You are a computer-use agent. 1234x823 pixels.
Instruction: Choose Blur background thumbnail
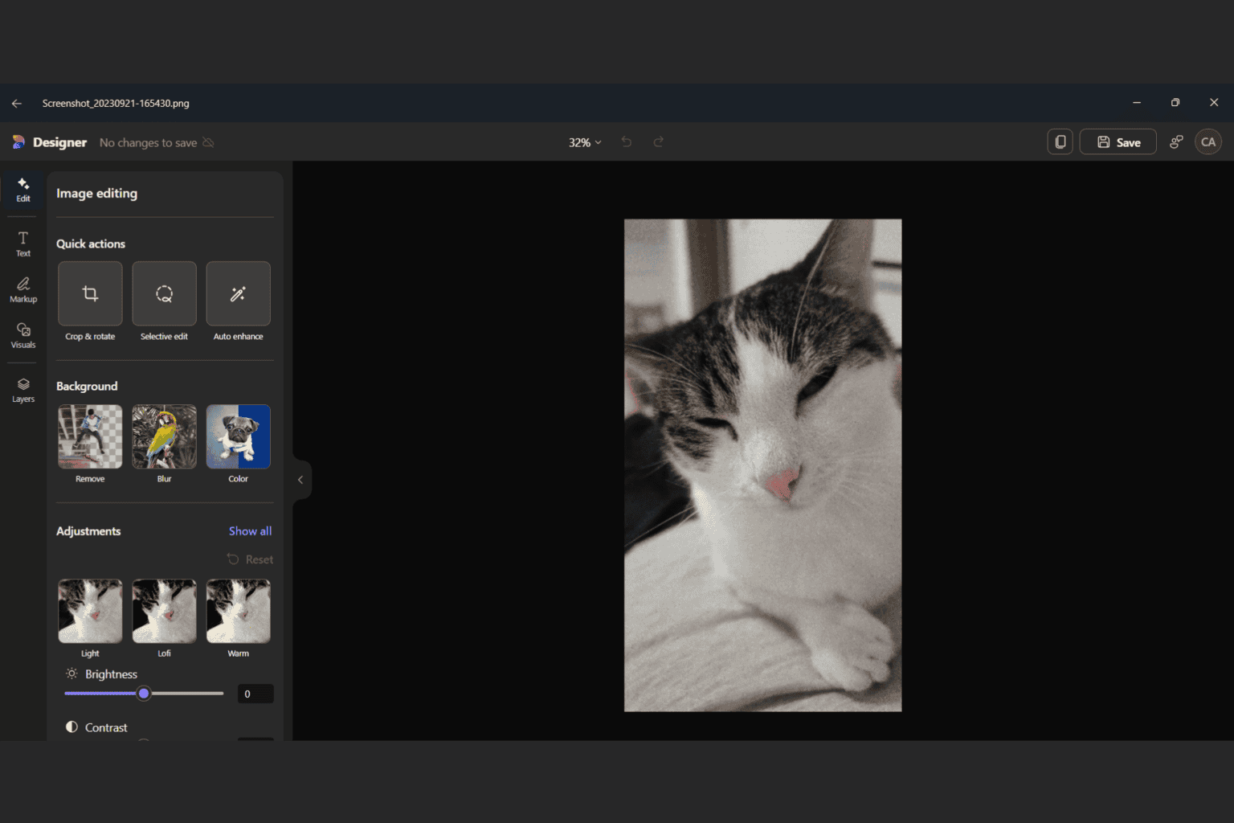coord(164,436)
